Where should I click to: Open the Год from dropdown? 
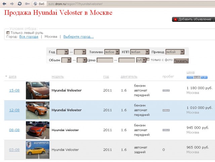(62, 52)
